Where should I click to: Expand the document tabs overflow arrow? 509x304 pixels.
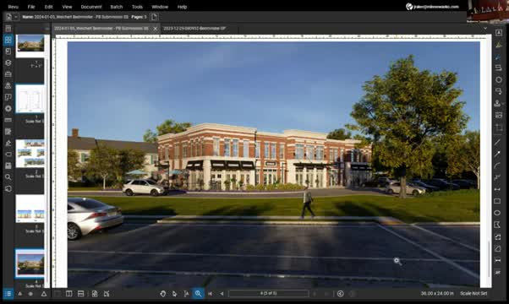(485, 29)
